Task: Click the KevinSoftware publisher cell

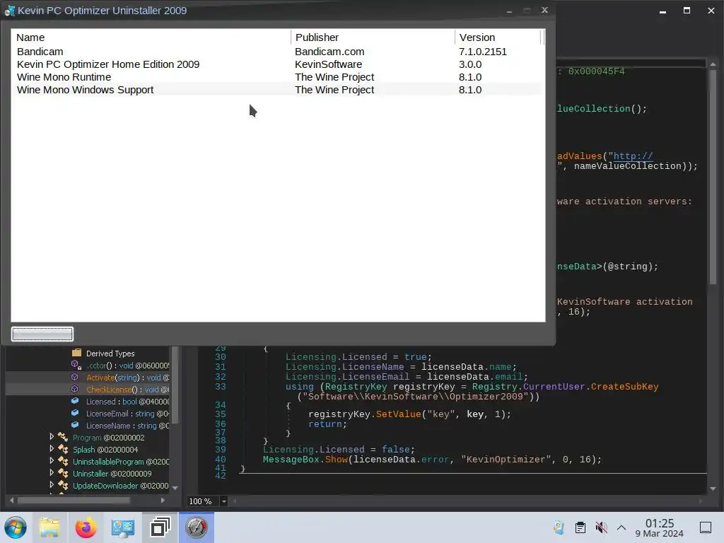Action: pos(328,64)
